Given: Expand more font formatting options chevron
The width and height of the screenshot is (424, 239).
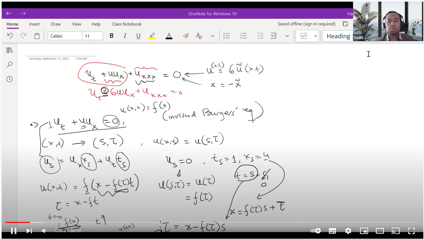Looking at the screenshot, I should tap(212, 36).
